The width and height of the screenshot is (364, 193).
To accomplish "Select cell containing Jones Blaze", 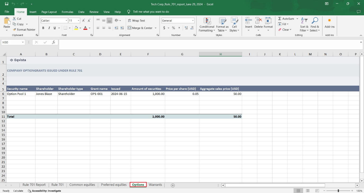I will point(46,94).
